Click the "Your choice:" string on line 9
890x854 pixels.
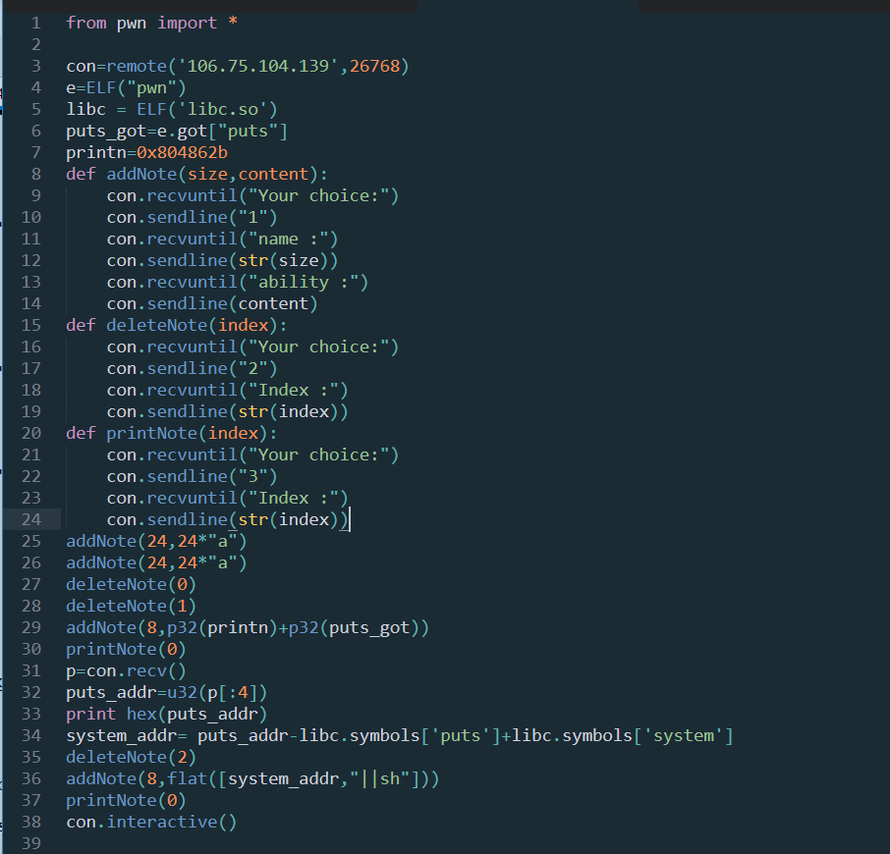point(318,196)
